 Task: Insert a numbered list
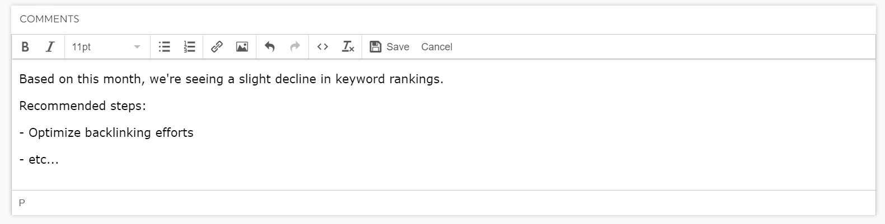tap(190, 47)
